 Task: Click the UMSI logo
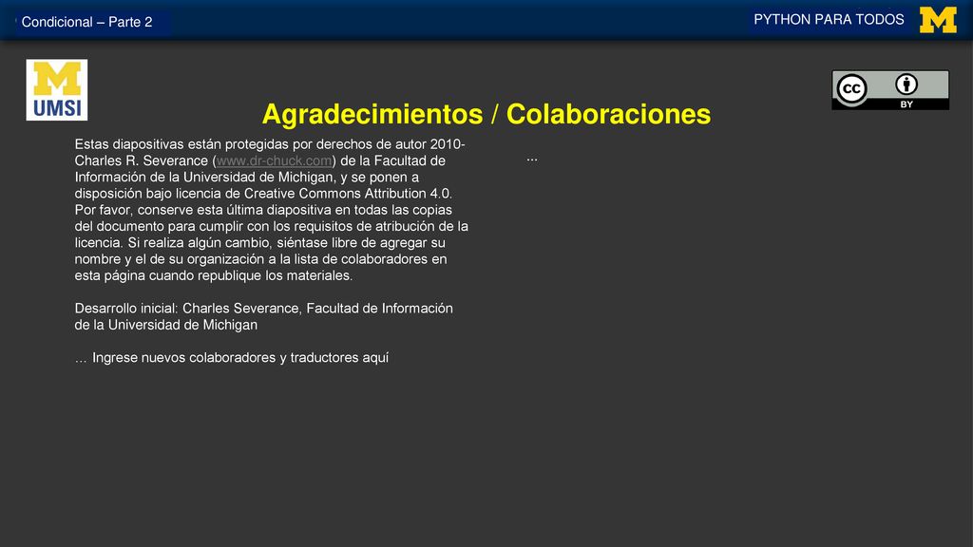(x=56, y=90)
